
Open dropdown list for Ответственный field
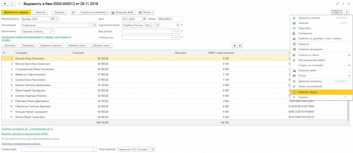[x=149, y=149]
